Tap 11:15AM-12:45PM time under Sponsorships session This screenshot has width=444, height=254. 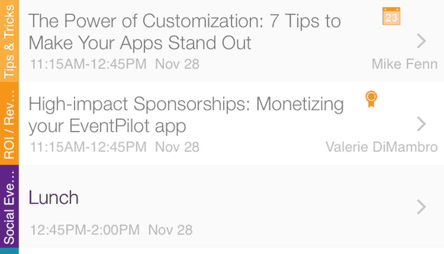coord(88,147)
